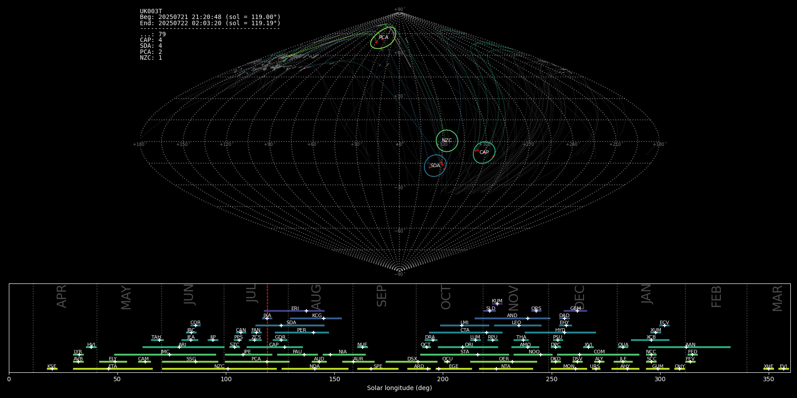The width and height of the screenshot is (797, 398).
Task: Click the SLD shower bar on timeline
Action: coord(489,311)
